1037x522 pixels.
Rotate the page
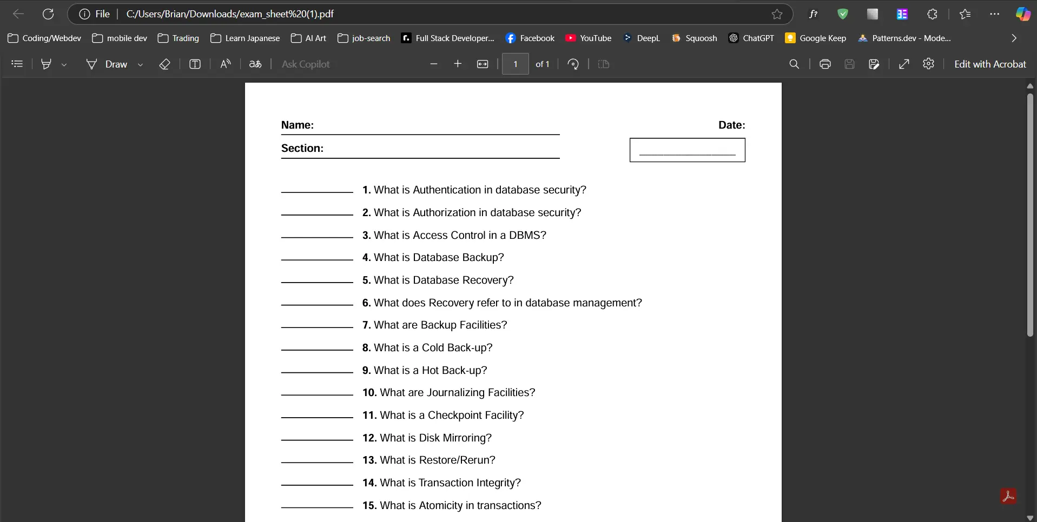pyautogui.click(x=573, y=64)
